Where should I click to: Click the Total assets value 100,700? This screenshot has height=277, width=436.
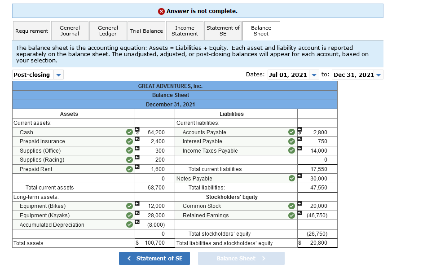[x=154, y=243]
